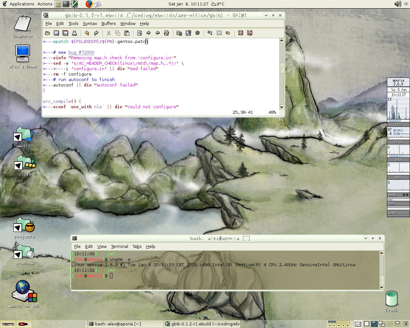Launch Firefox from the top panel
Viewport: 410px width, 328px height.
click(89, 4)
